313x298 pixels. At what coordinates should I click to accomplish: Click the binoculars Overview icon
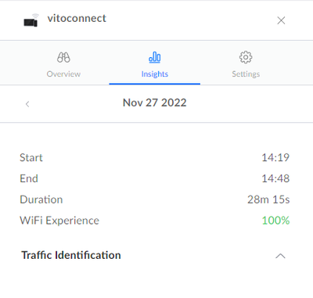63,57
